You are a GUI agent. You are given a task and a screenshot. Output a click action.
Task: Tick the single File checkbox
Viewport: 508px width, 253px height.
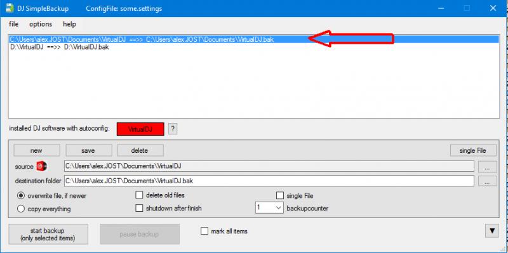click(280, 195)
